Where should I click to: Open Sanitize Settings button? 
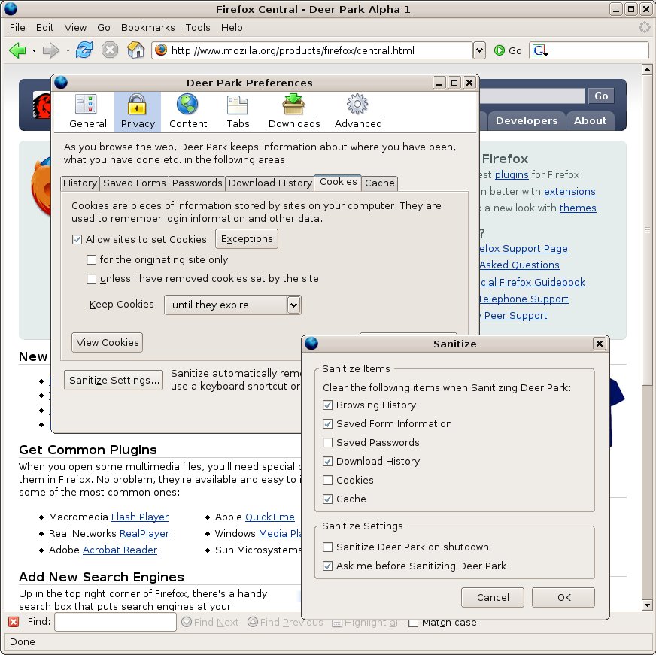coord(114,381)
